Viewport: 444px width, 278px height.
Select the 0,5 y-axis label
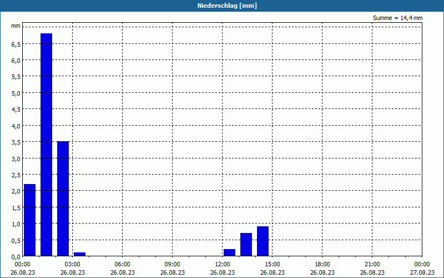pos(16,240)
